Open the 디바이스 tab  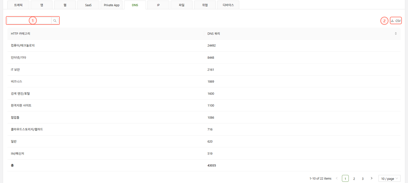pos(228,5)
